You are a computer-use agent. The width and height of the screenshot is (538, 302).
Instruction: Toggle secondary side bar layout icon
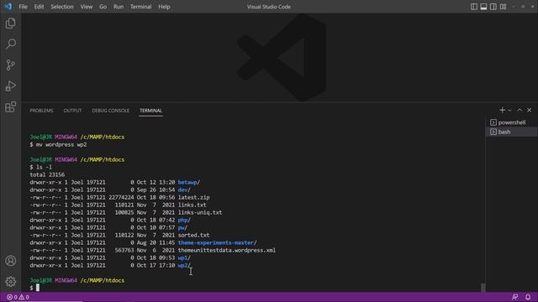[x=493, y=7]
